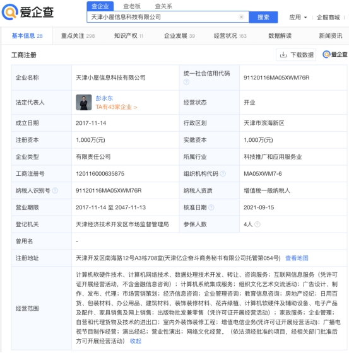The image size is (349, 353).
Task: Click help icon next to 4人
Action: pos(257,224)
